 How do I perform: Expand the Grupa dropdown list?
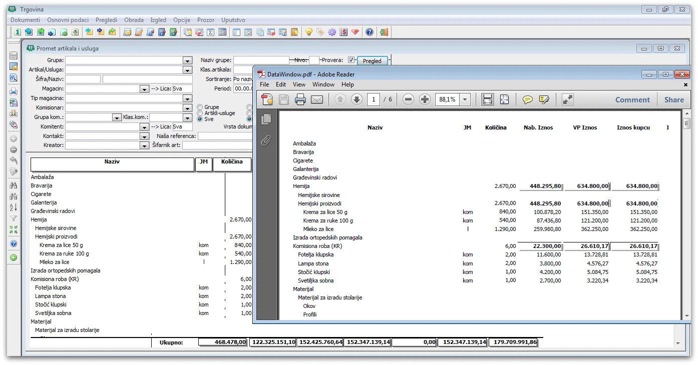tap(187, 60)
